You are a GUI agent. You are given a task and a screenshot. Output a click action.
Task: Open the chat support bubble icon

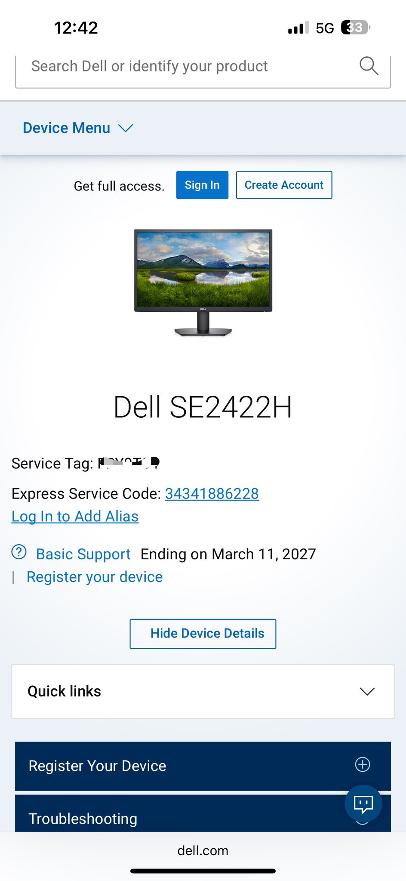(x=363, y=804)
